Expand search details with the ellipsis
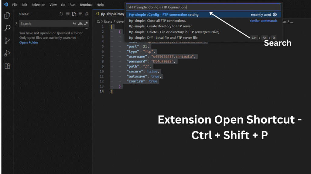The width and height of the screenshot is (311, 174). (x=86, y=29)
